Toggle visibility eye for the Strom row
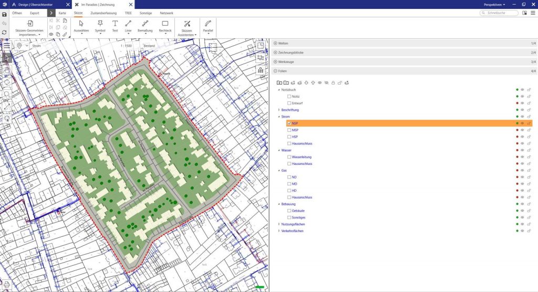538x292 pixels. tap(522, 117)
